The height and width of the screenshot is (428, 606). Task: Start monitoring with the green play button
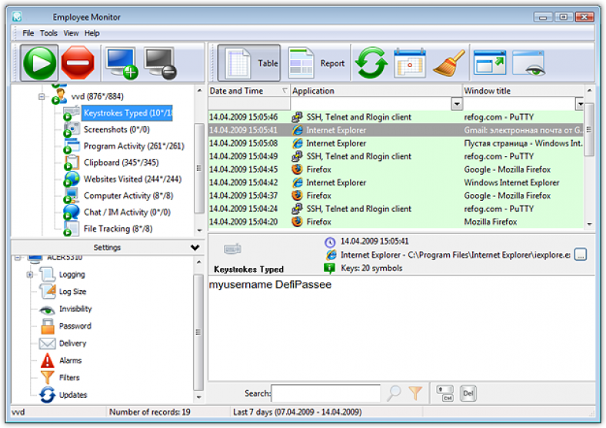(39, 62)
